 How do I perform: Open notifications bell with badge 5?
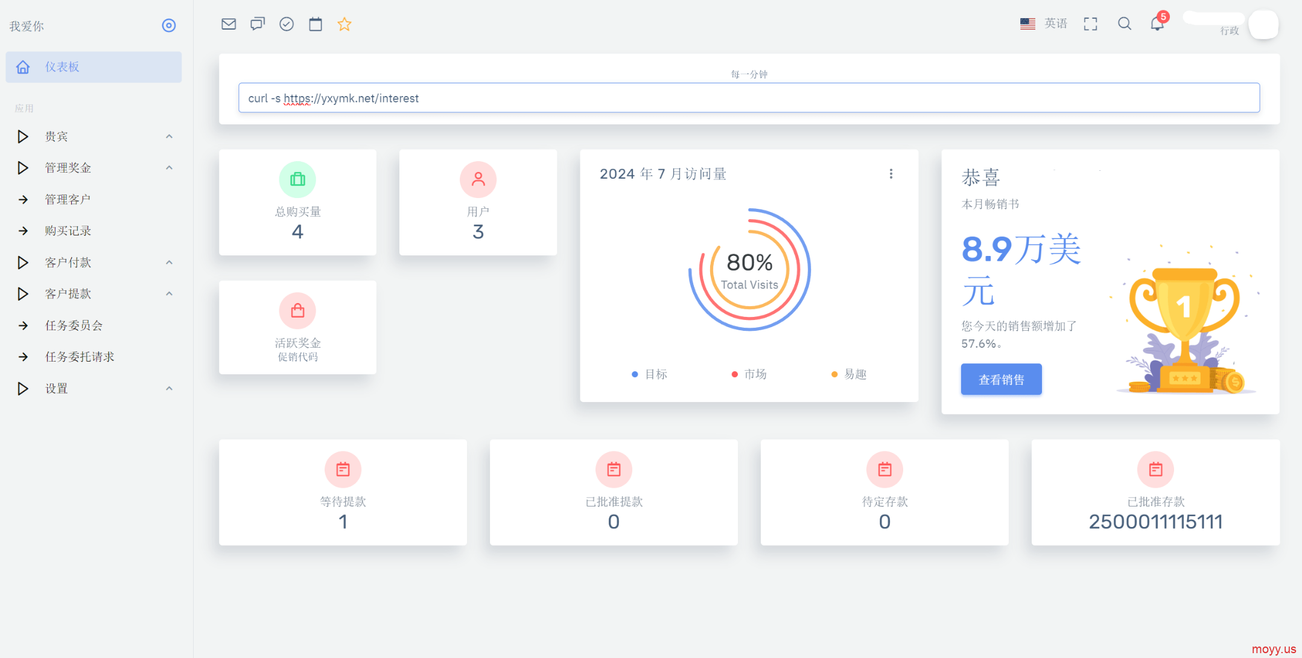pos(1157,23)
